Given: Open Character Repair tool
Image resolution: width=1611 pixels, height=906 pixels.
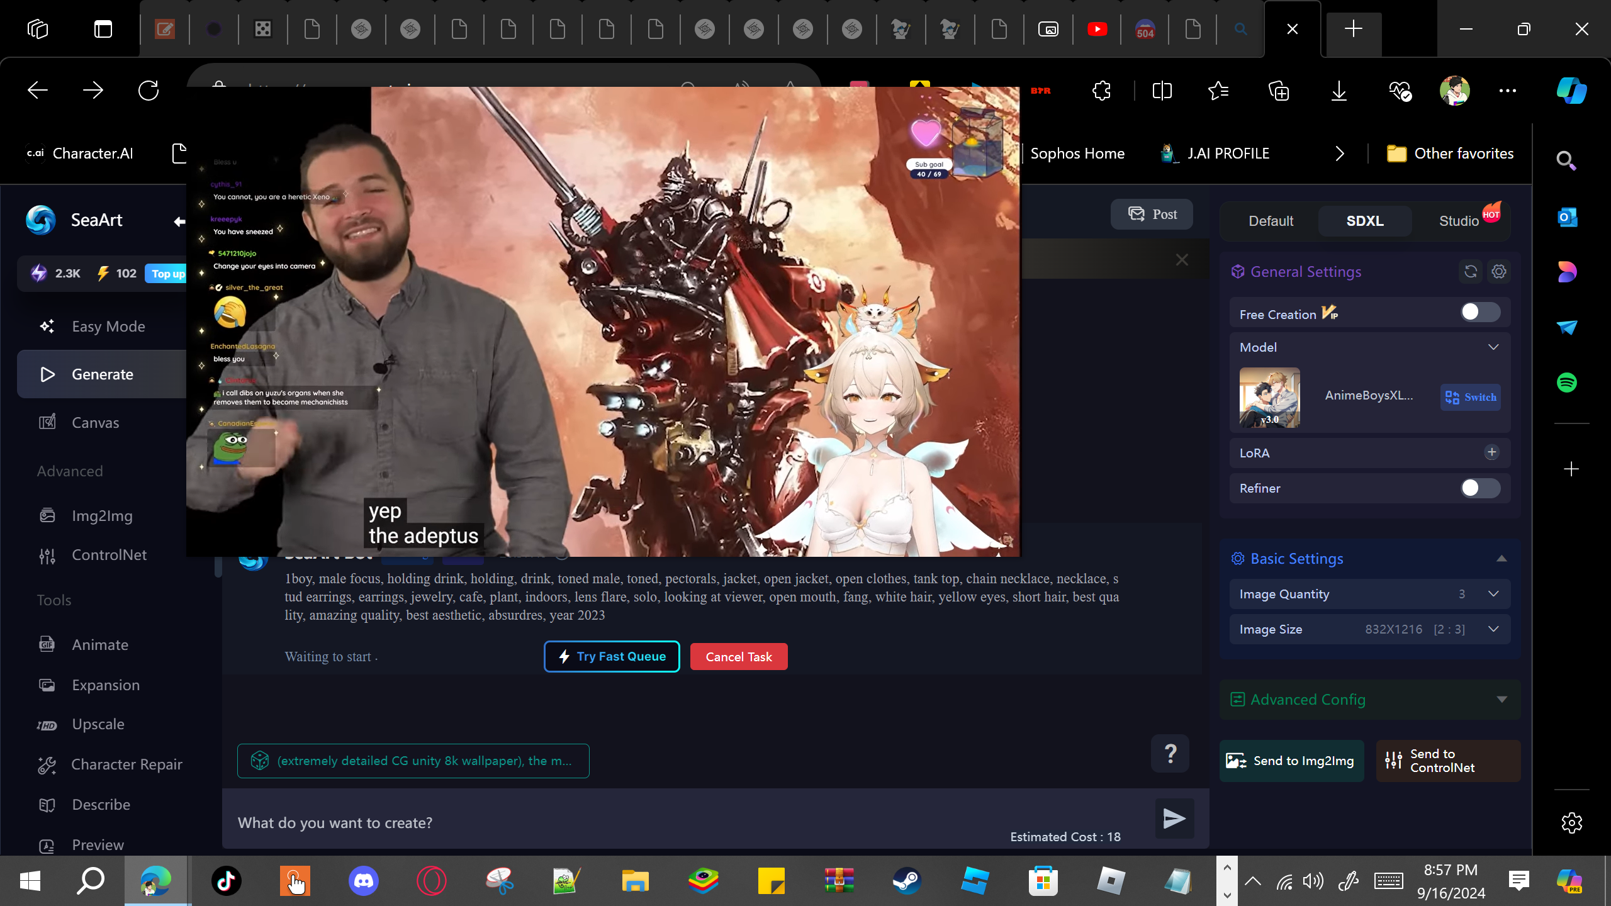Looking at the screenshot, I should coord(126,764).
